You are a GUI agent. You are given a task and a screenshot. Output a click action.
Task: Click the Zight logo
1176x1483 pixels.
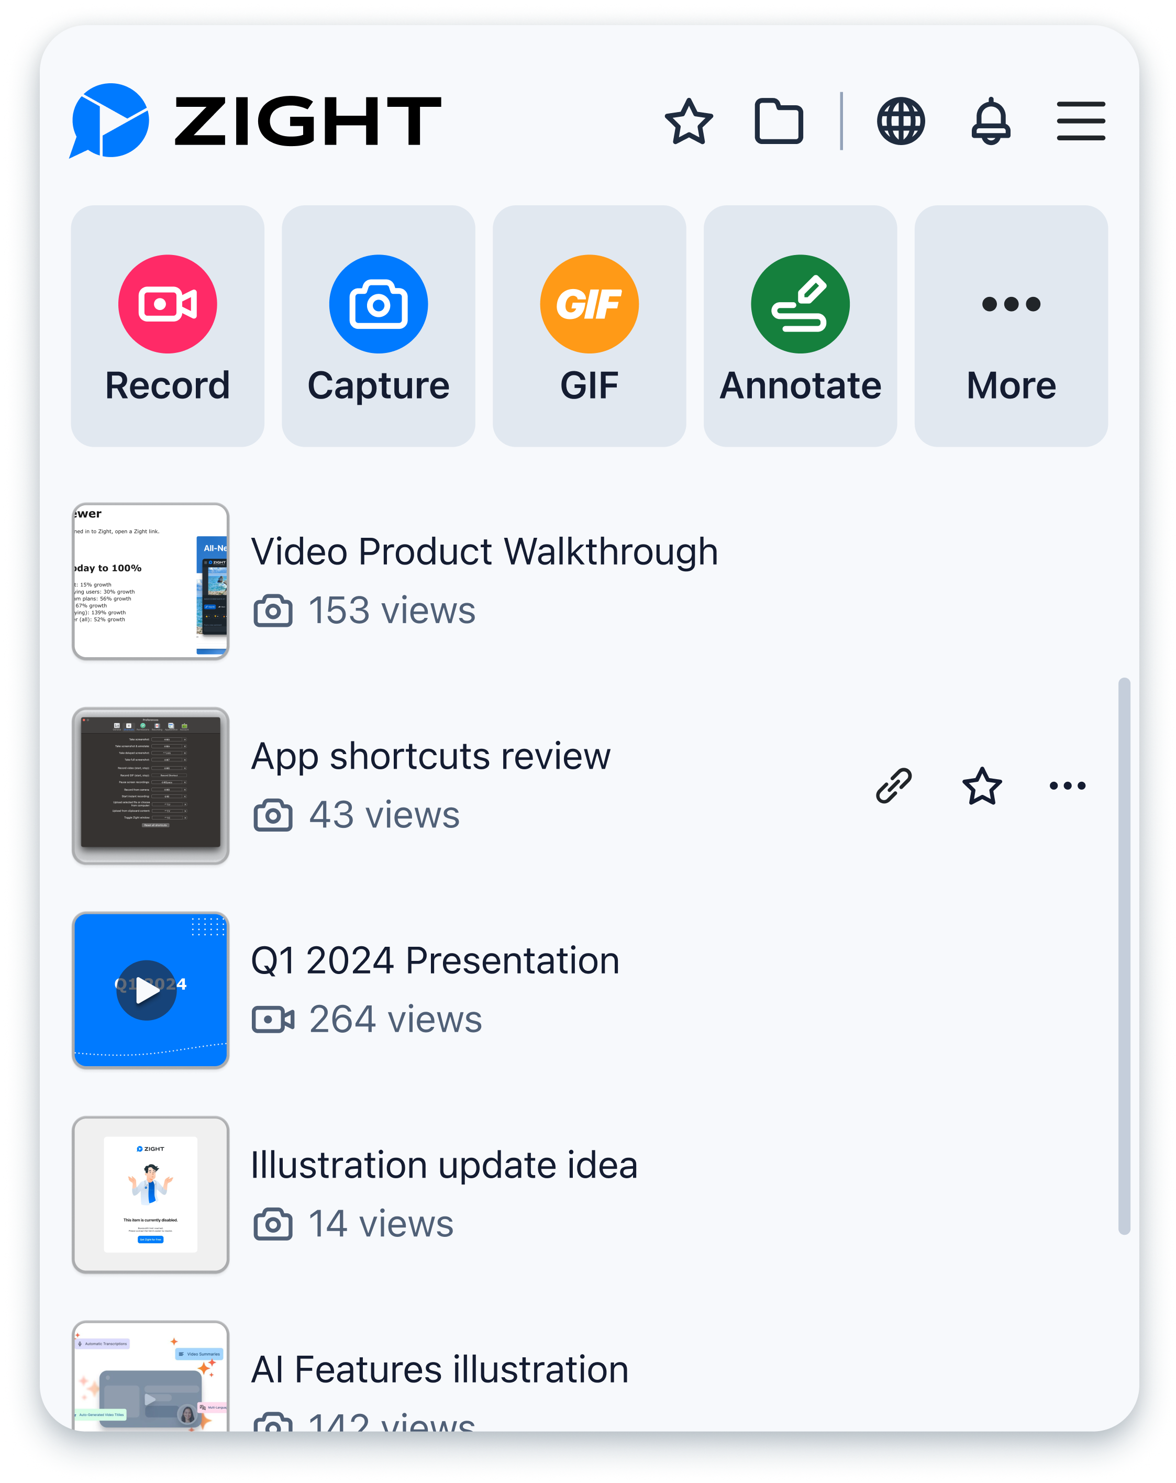coord(254,121)
